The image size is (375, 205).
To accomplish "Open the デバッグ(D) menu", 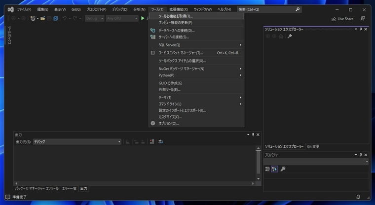I will [x=120, y=9].
